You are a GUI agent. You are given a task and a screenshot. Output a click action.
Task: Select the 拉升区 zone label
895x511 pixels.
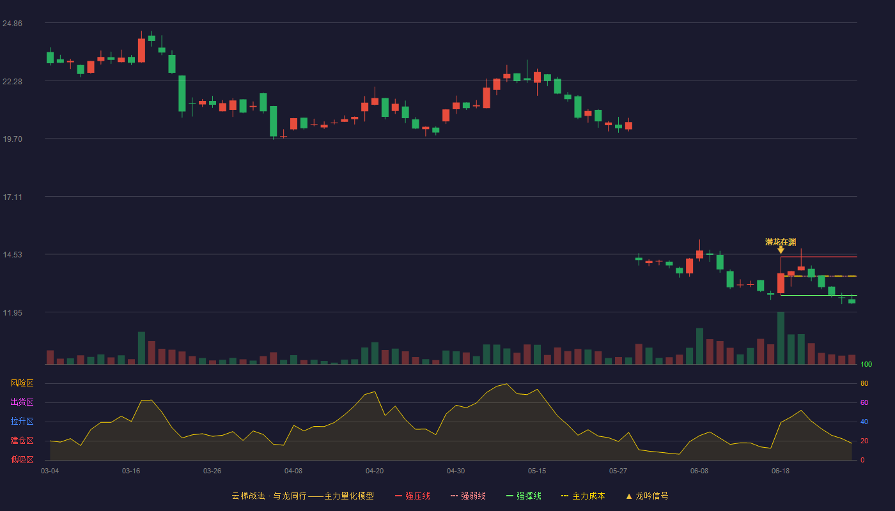22,422
